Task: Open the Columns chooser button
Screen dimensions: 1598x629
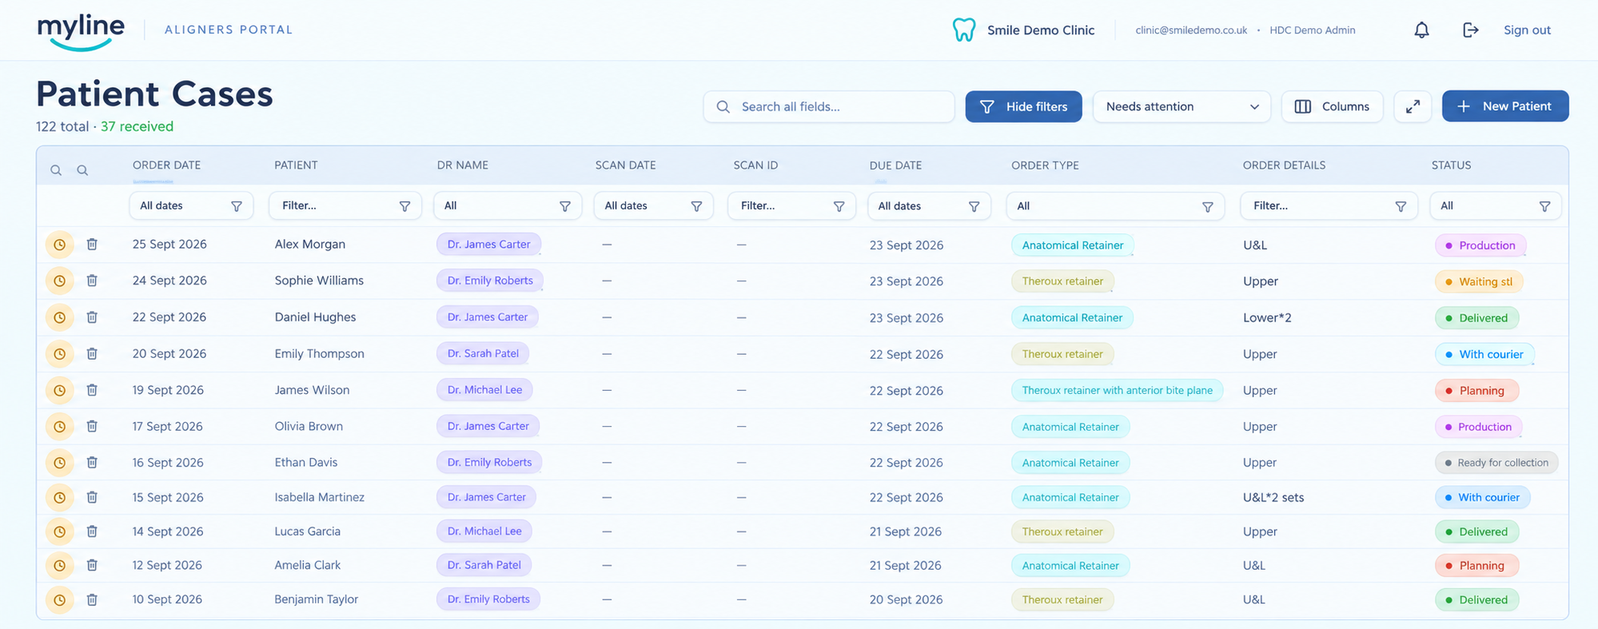Action: tap(1332, 106)
